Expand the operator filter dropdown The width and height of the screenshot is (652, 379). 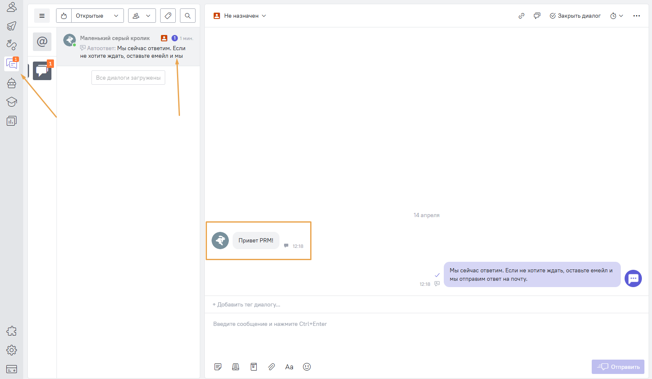click(142, 16)
